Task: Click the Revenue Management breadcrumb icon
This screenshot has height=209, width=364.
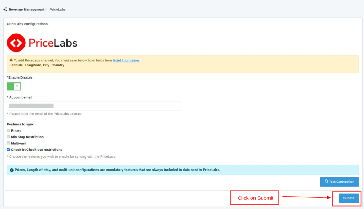Action: (x=5, y=10)
